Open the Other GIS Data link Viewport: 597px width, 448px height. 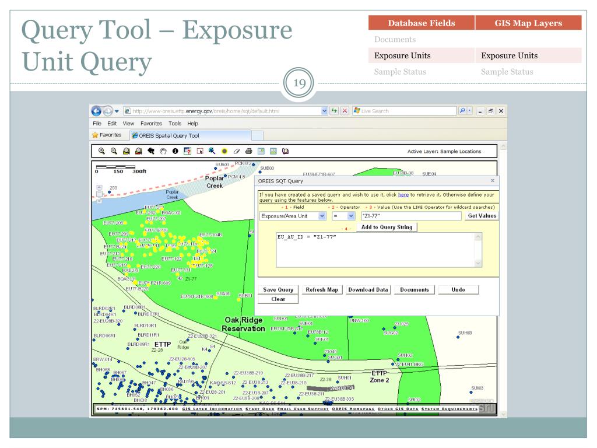(x=398, y=409)
